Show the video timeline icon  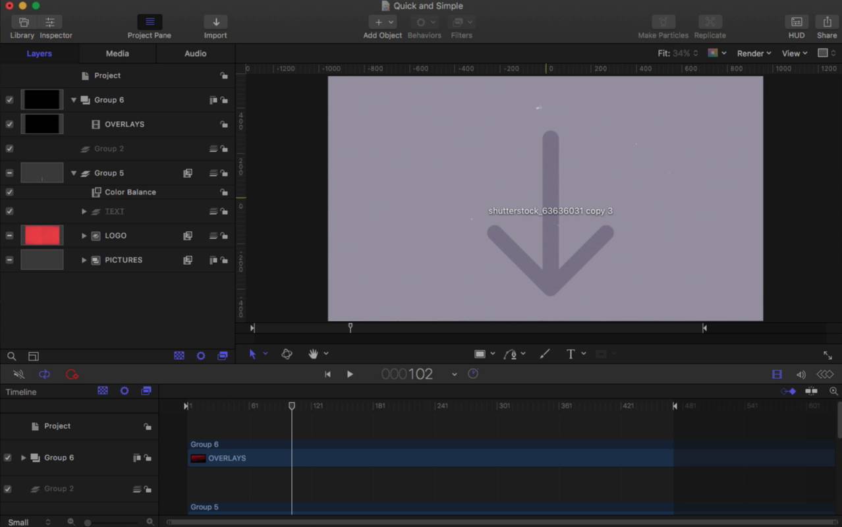pos(777,374)
